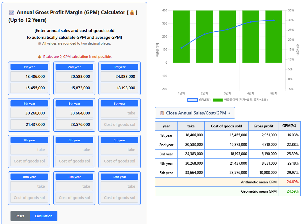Collapse the Annual Sales/Cost/GPM table
Image resolution: width=304 pixels, height=224 pixels.
click(x=196, y=113)
